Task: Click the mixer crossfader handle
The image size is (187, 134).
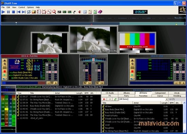Action: click(93, 60)
